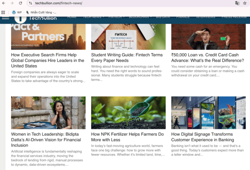This screenshot has width=250, height=170.
Task: Open the site hamburger menu
Action: [x=5, y=18]
